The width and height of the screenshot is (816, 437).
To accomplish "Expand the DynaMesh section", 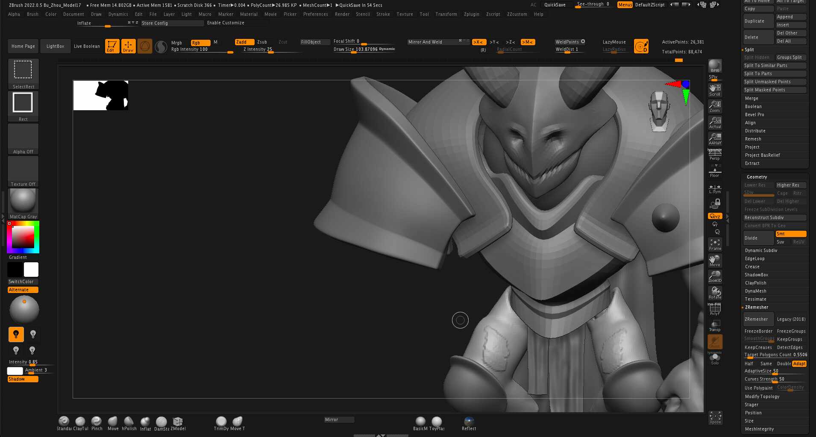I will click(x=755, y=291).
